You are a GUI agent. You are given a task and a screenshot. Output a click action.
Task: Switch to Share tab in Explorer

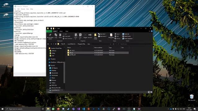[61, 31]
